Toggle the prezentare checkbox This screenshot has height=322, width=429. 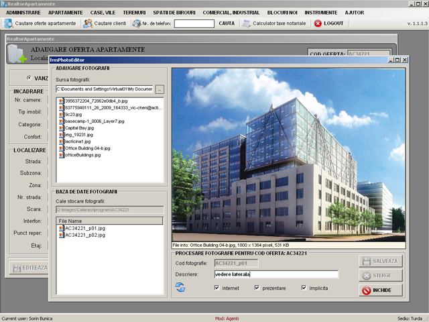coord(257,288)
